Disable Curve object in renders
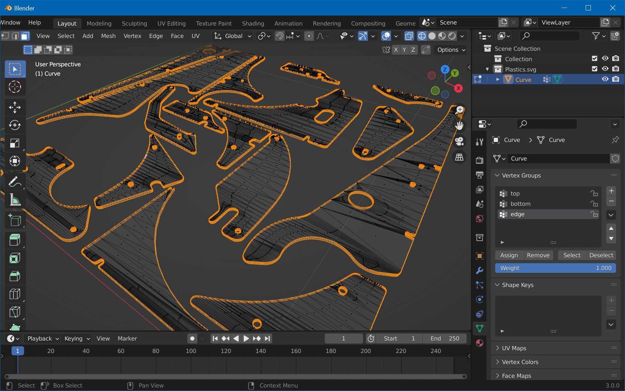Screen dimensions: 625x391 616,79
